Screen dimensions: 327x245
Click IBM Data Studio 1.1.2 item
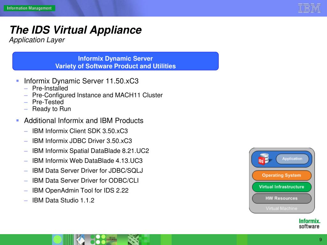pos(63,200)
